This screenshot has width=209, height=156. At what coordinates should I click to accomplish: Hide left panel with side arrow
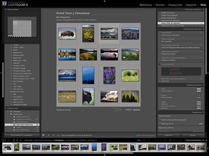tap(1, 73)
